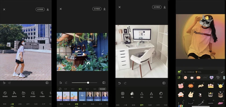Tap undo arrow in the desk photo panel
226x107 pixels.
pyautogui.click(x=119, y=83)
